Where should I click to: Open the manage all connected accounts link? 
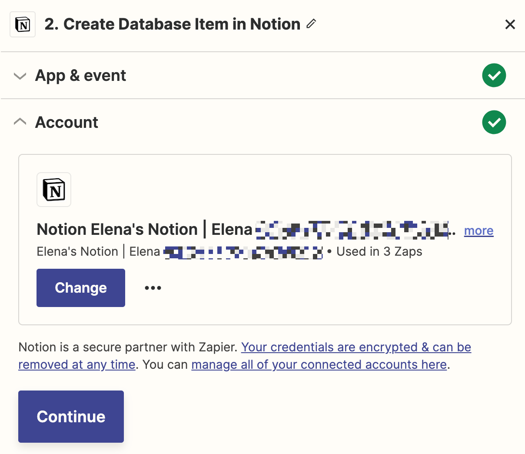(x=319, y=365)
